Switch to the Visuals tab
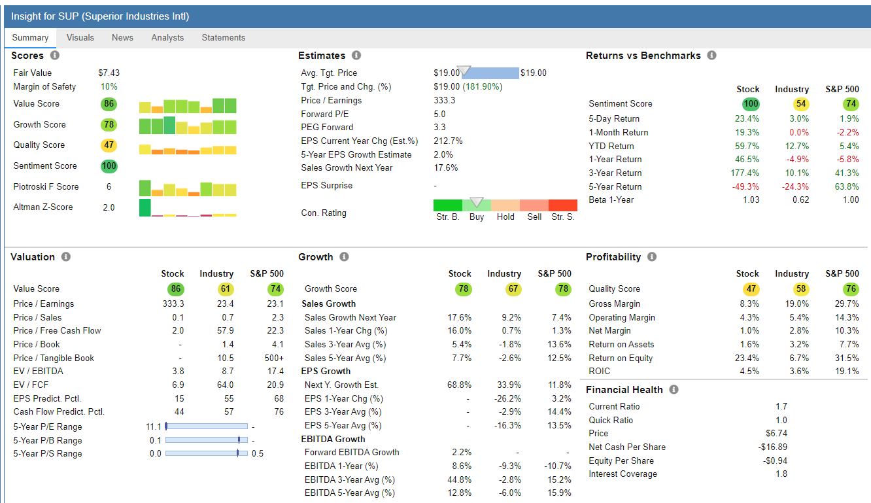This screenshot has width=871, height=503. point(80,38)
